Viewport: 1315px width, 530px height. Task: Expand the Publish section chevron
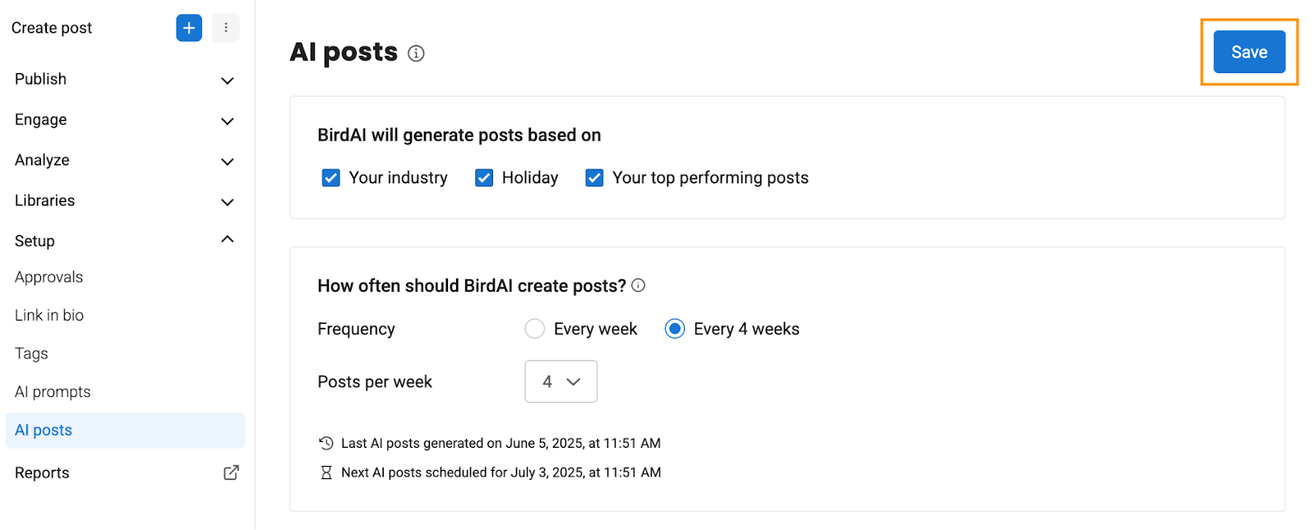(x=228, y=81)
